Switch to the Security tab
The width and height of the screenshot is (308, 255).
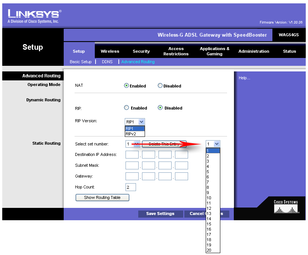[x=141, y=51]
